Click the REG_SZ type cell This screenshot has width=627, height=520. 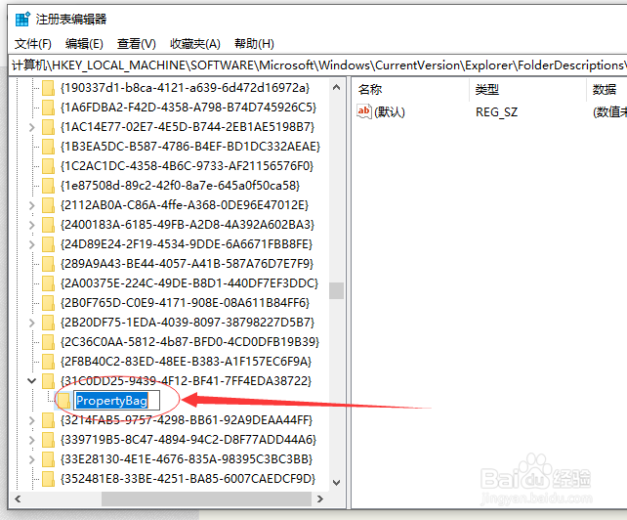[x=497, y=112]
